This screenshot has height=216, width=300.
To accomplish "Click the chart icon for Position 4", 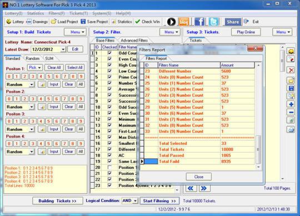I will 42,152.
